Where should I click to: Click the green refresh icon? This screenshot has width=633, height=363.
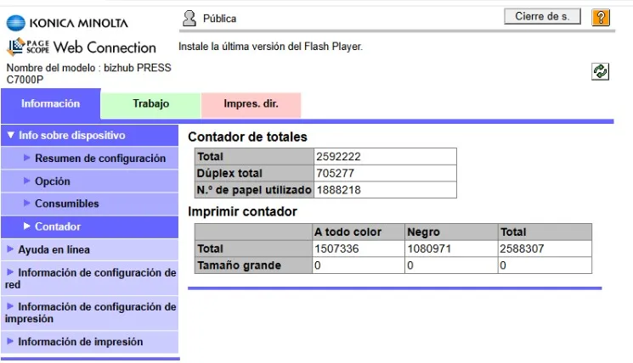(x=600, y=72)
